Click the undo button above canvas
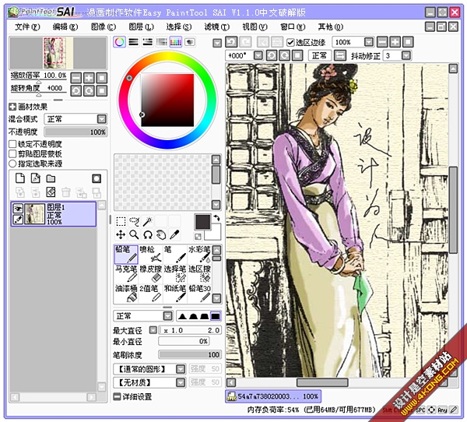The height and width of the screenshot is (422, 467). click(x=231, y=42)
